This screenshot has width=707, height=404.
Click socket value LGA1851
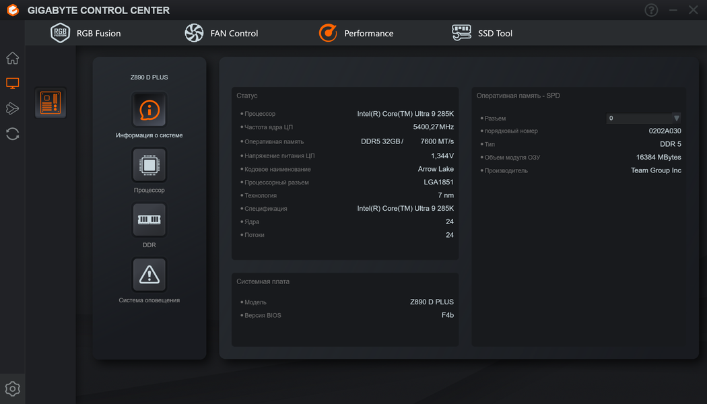[439, 182]
